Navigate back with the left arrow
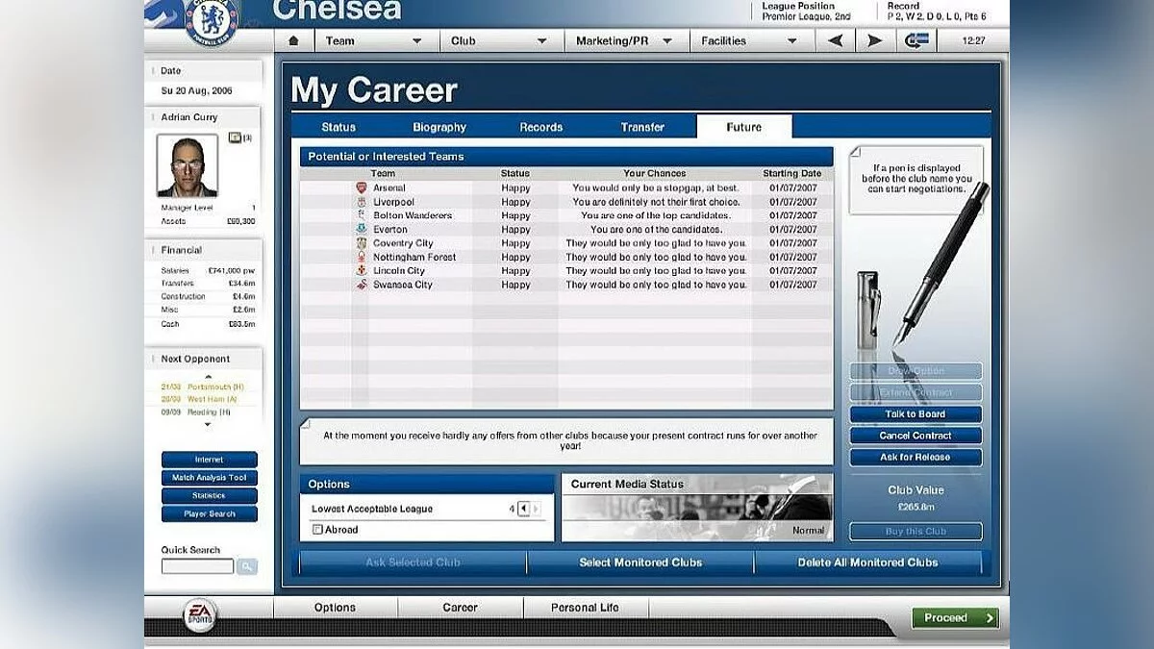1154x649 pixels. tap(835, 40)
